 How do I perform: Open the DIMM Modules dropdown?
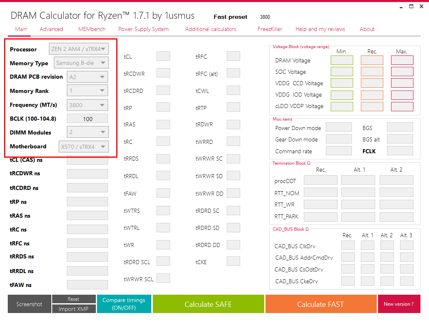pyautogui.click(x=88, y=132)
